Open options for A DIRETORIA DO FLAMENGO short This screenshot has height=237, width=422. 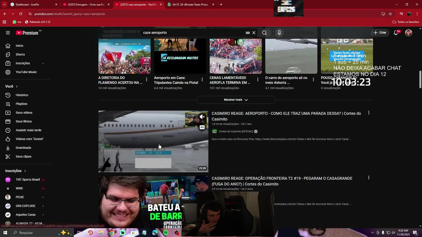click(x=147, y=80)
